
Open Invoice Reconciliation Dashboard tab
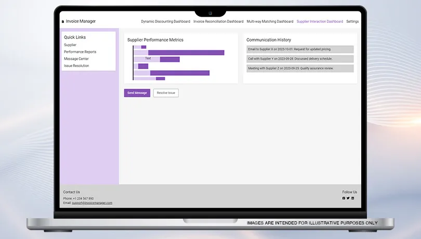218,22
